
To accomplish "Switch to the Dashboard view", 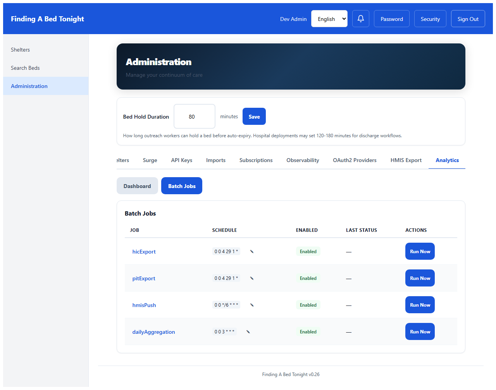I will click(137, 186).
